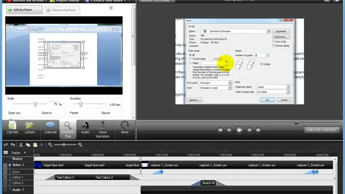Select the Zoom-n-Pan tab
Screen dimensions: 345x194
[68, 130]
